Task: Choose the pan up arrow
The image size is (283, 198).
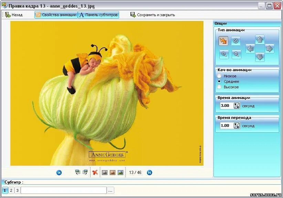Action: [260, 39]
